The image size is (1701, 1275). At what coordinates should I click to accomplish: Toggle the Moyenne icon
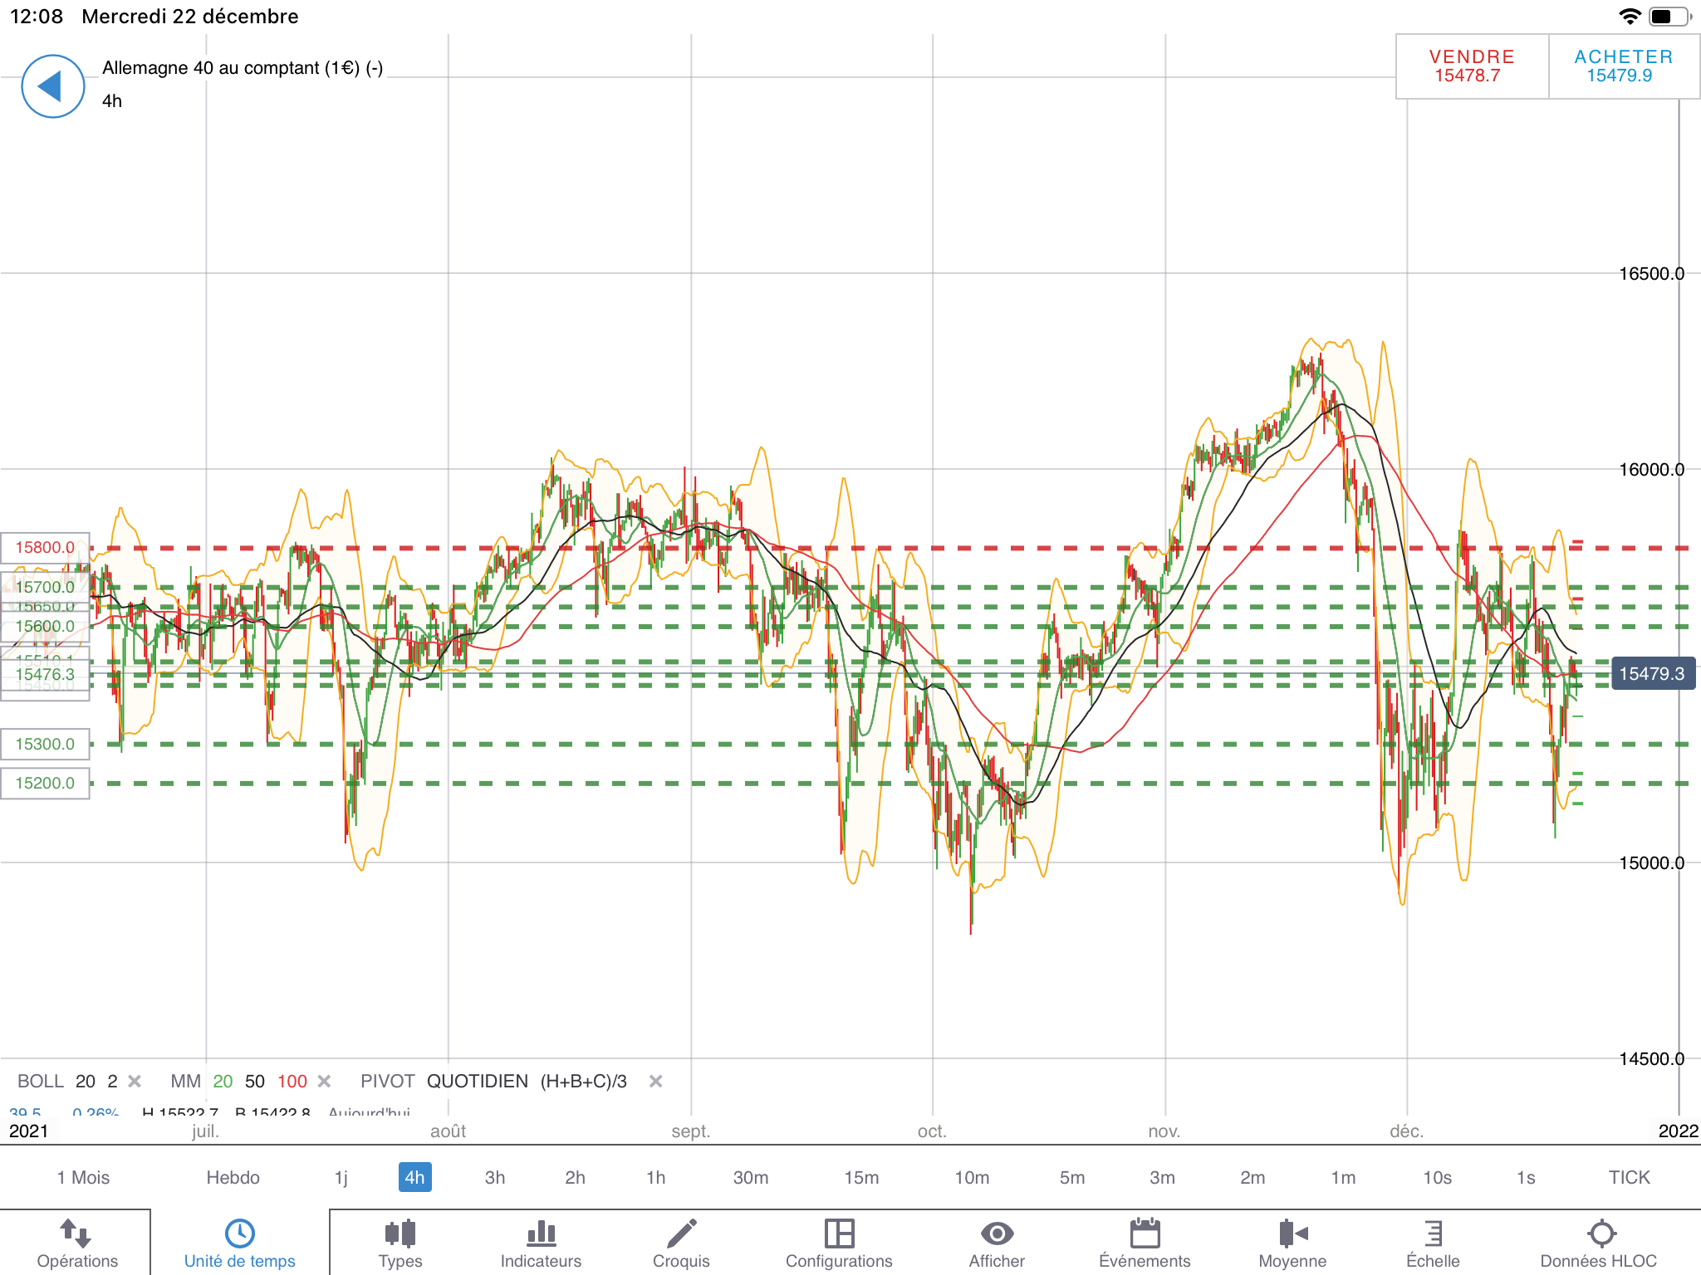(x=1292, y=1233)
